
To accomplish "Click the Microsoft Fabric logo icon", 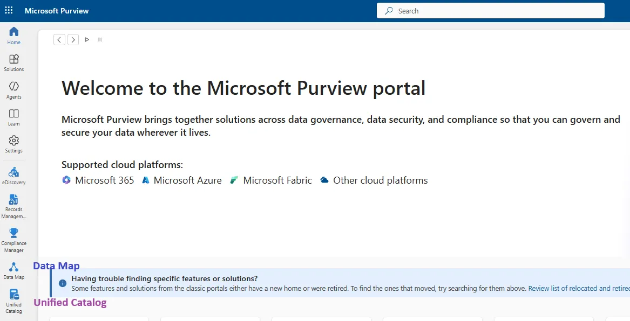I will pos(234,180).
